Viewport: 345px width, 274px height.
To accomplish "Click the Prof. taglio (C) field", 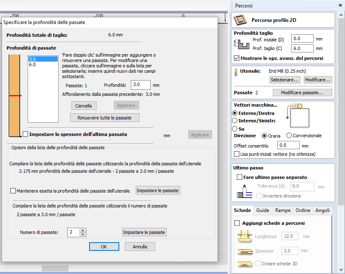I will [x=302, y=48].
